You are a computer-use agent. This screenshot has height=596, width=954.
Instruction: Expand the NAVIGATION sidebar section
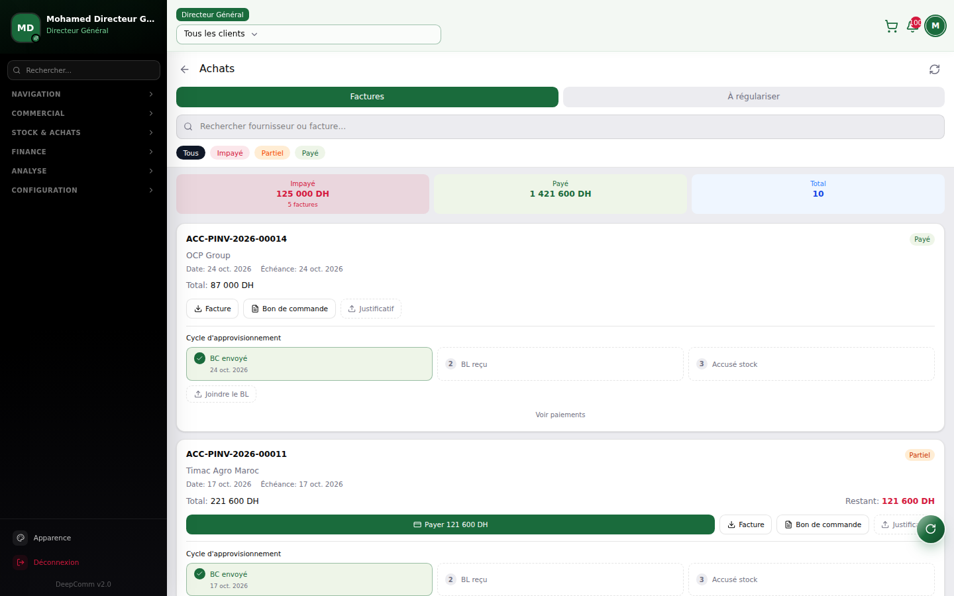(83, 94)
